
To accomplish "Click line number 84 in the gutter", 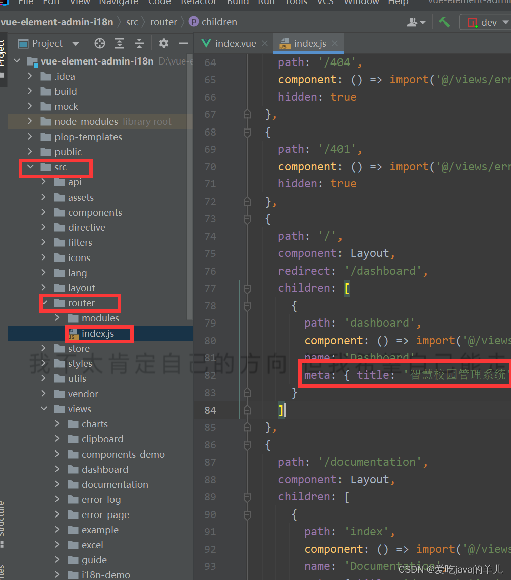I will [x=210, y=410].
